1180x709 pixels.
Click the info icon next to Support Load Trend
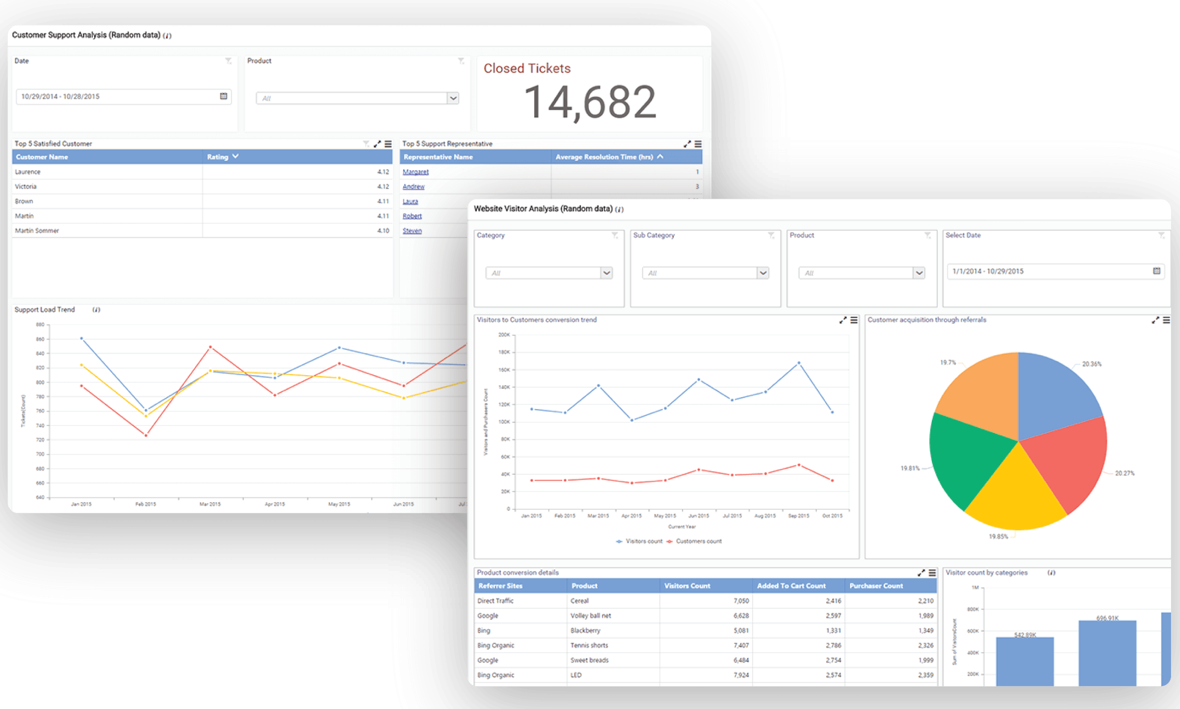point(96,309)
